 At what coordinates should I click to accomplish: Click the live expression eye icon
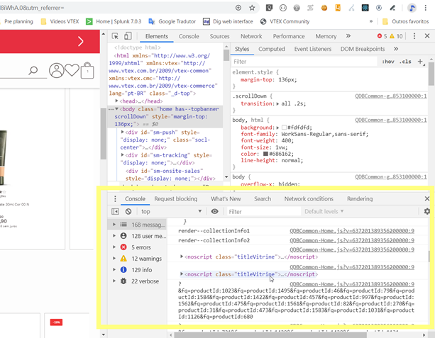tap(216, 211)
